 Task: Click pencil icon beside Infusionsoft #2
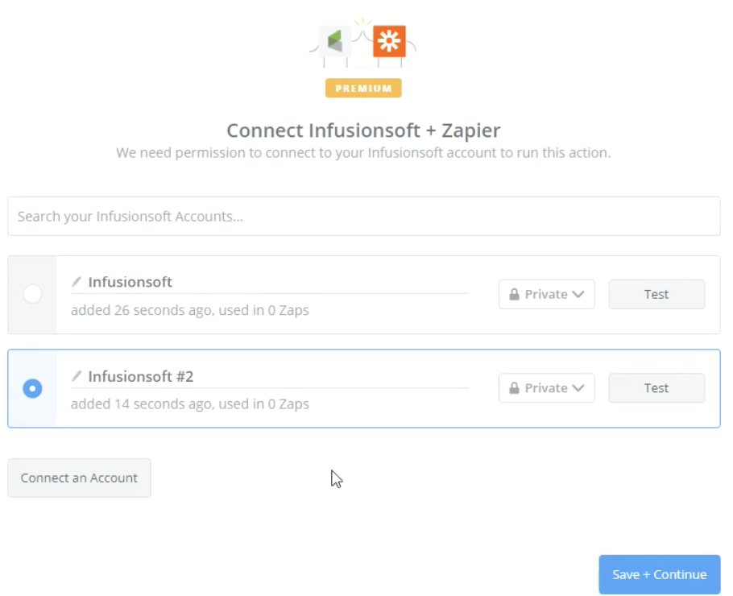tap(77, 376)
